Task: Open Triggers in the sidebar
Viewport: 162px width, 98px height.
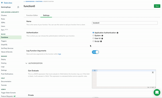Action: click(x=4, y=41)
